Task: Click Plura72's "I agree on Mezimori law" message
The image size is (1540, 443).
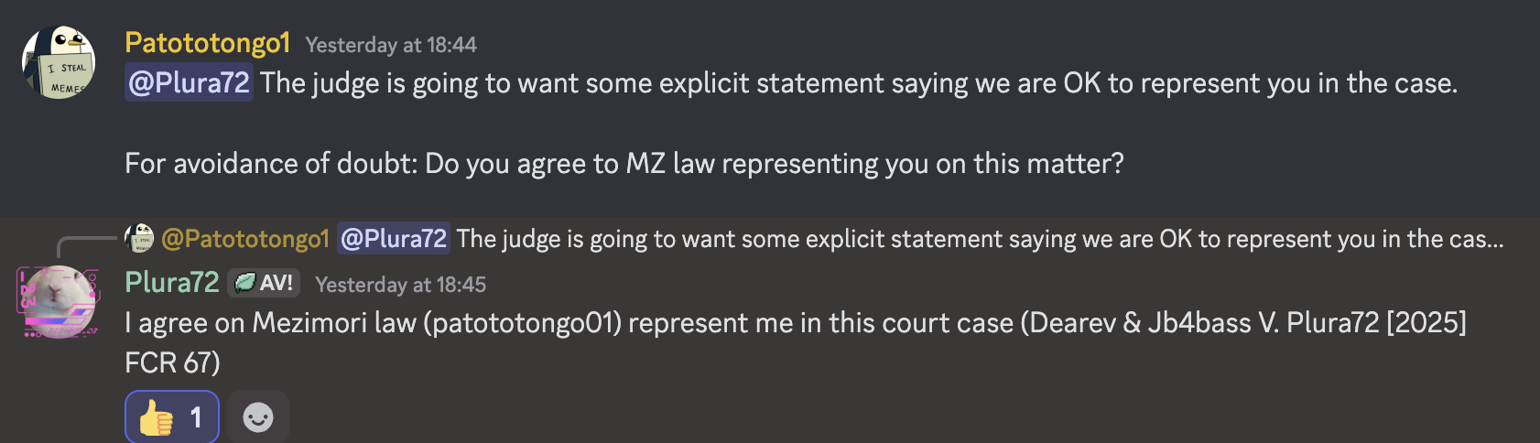Action: pos(795,323)
